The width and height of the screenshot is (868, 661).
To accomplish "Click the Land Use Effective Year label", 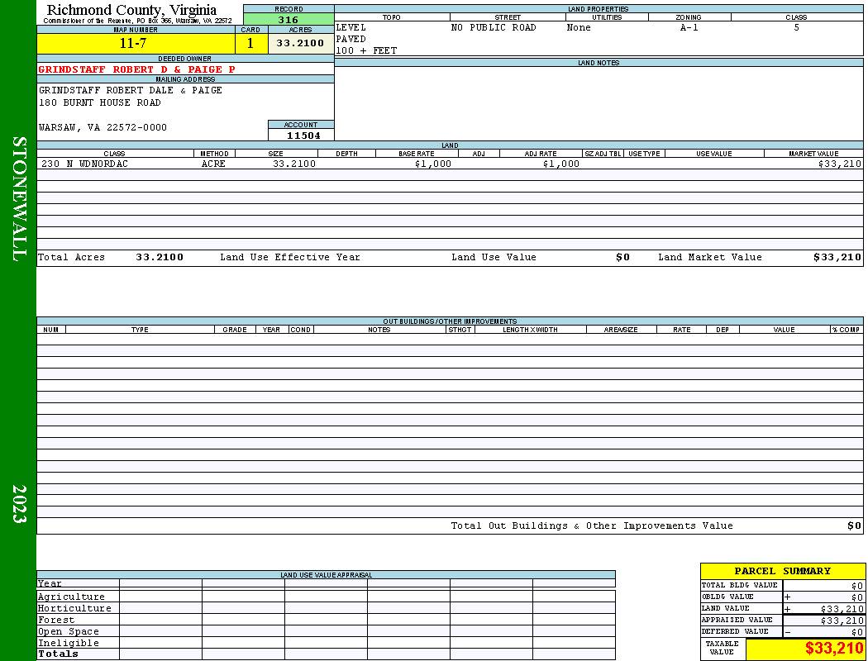I will 290,257.
